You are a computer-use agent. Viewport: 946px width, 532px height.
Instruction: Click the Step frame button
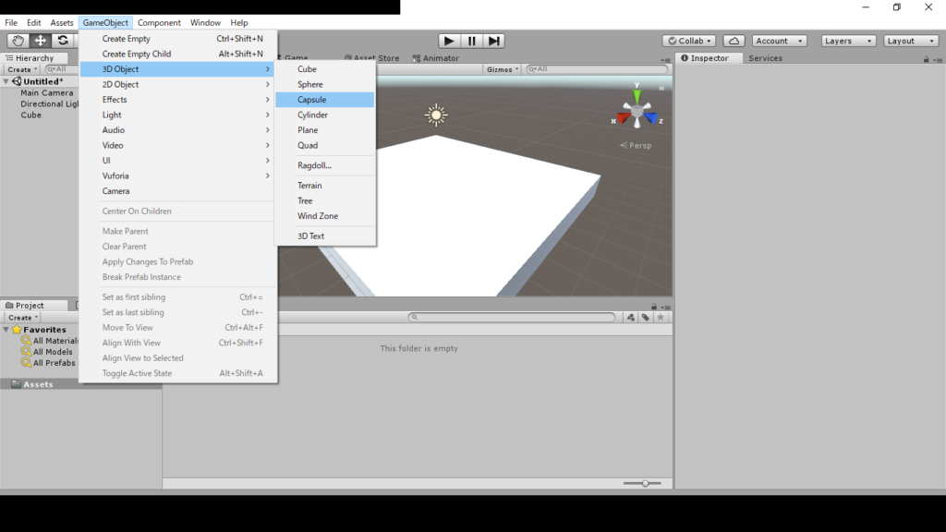click(494, 41)
